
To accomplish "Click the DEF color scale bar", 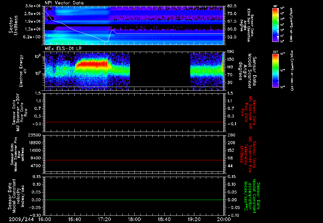I will click(276, 71).
